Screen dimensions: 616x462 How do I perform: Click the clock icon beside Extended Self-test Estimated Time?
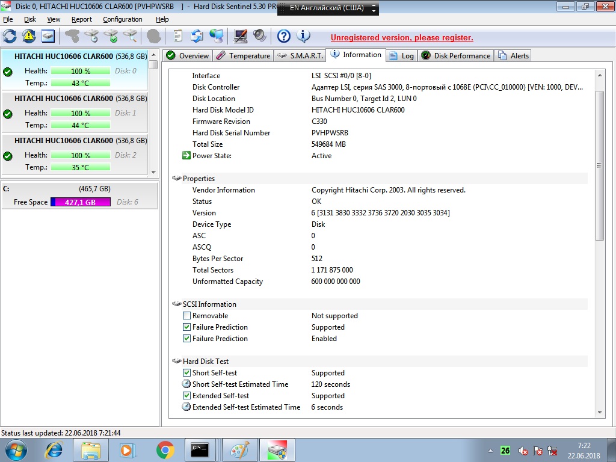click(x=186, y=407)
